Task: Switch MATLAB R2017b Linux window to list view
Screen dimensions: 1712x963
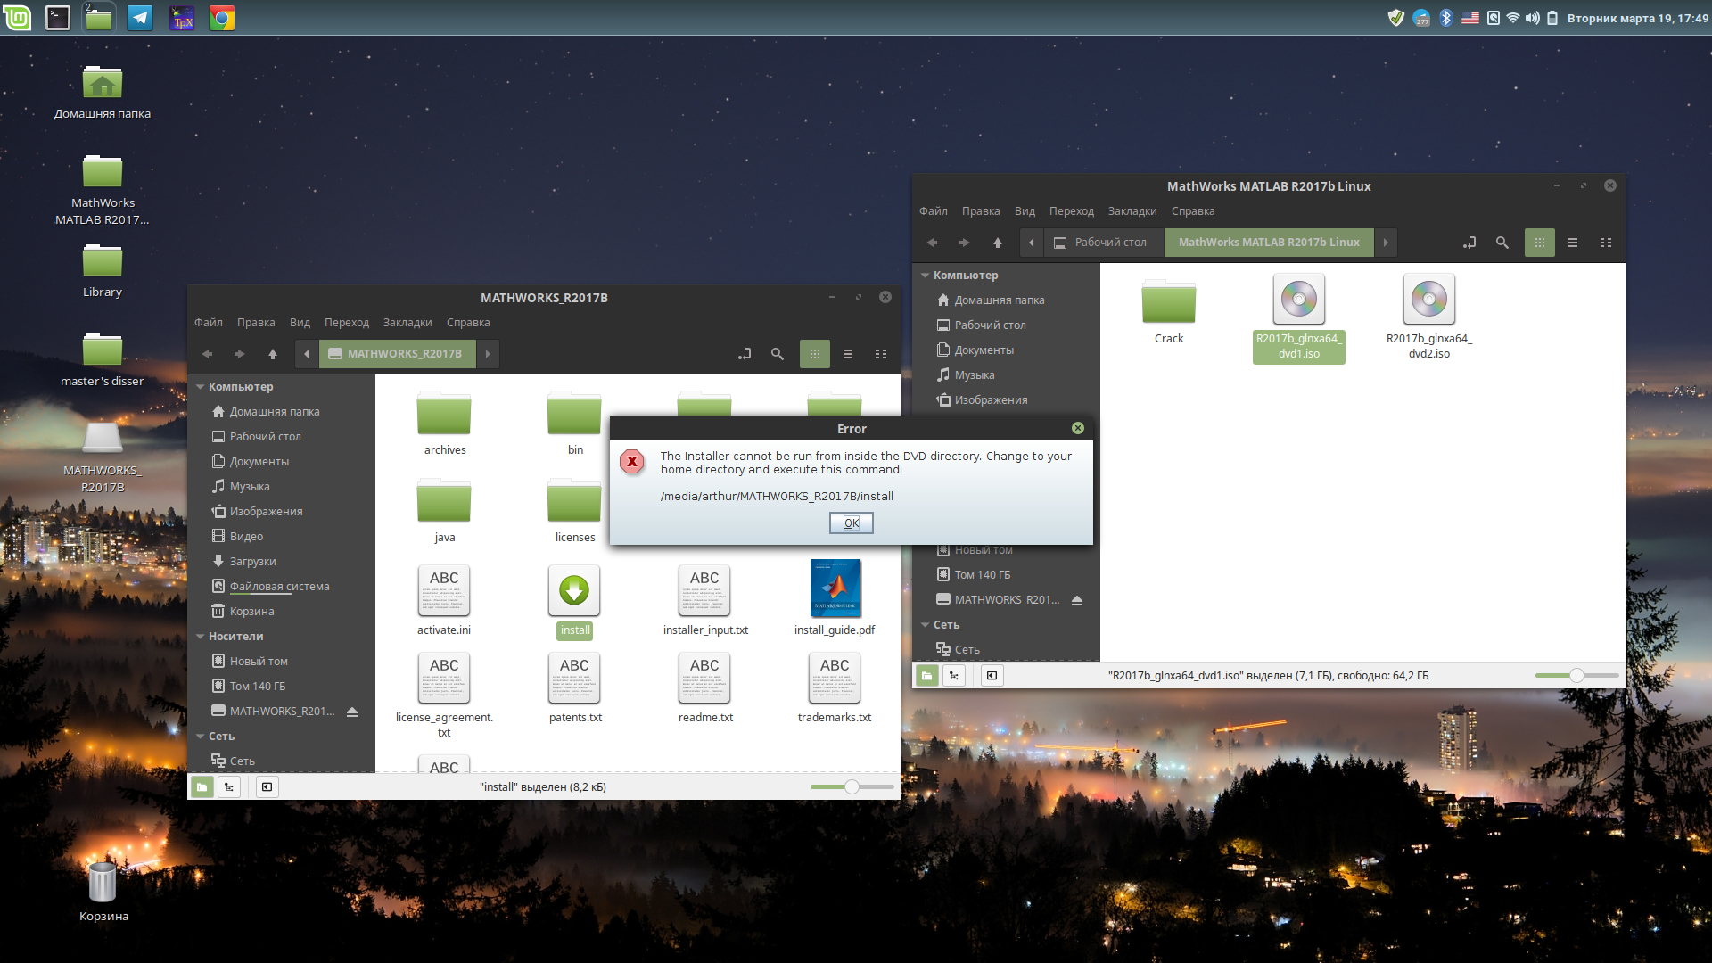Action: click(x=1573, y=243)
